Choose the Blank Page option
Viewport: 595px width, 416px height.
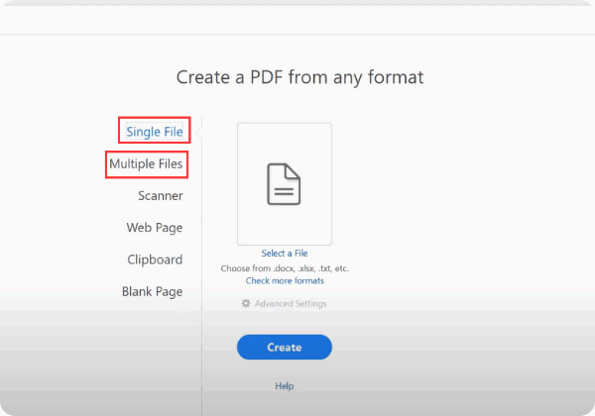(152, 292)
